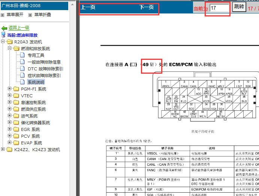259x196 pixels.
Task: Click the K24Z2、K24Z3 发动机 folder icon
Action: point(10,150)
